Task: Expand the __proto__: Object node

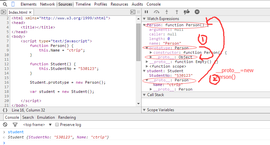Action: tap(151, 57)
